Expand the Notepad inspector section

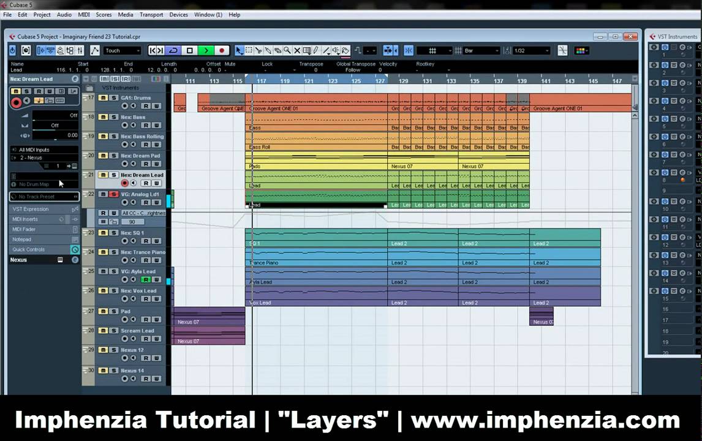44,239
